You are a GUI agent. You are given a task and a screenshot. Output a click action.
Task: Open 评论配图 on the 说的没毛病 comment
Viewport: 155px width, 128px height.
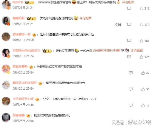[x=136, y=51]
